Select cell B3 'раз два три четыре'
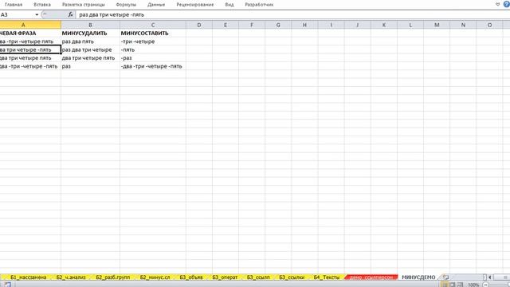This screenshot has width=510, height=287. [90, 49]
